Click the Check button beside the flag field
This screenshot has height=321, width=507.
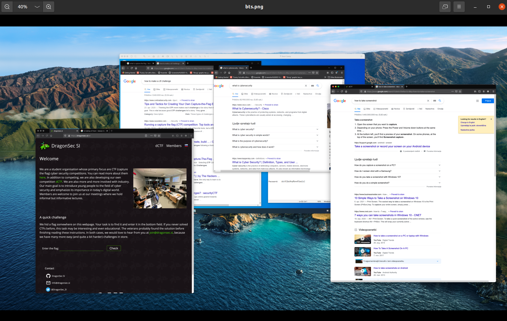point(114,248)
